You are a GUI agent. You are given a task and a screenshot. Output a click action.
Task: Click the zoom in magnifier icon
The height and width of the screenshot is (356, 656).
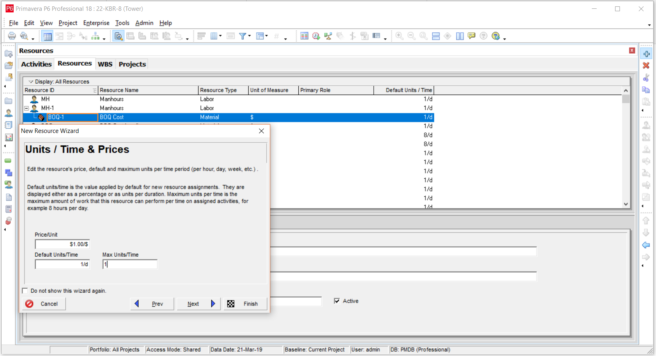pyautogui.click(x=399, y=36)
